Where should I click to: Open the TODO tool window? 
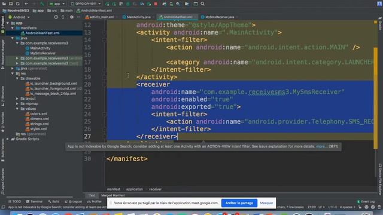(14, 202)
